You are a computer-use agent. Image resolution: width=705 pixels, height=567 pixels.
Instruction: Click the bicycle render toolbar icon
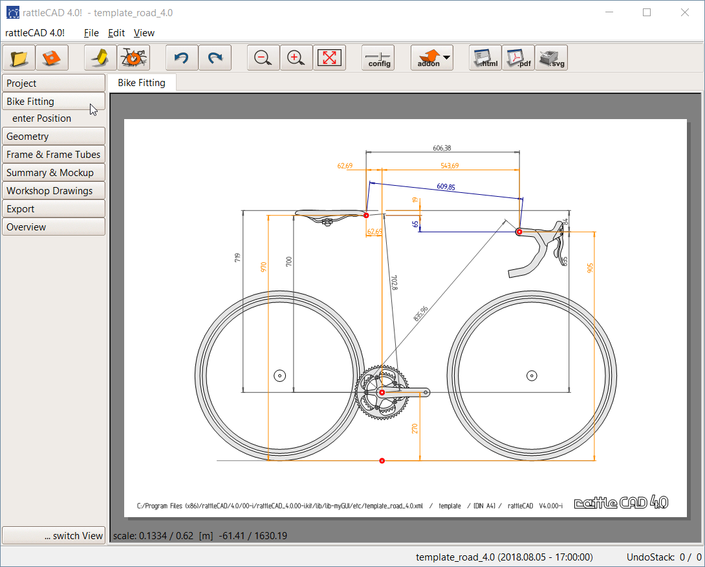tap(133, 58)
